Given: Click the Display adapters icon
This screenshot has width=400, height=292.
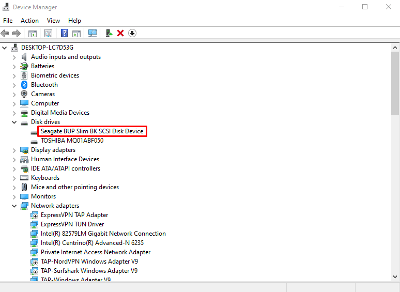Looking at the screenshot, I should (x=24, y=150).
